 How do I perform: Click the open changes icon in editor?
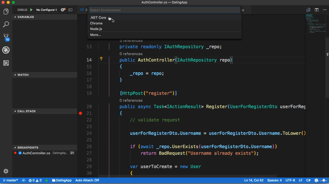[x=308, y=10]
